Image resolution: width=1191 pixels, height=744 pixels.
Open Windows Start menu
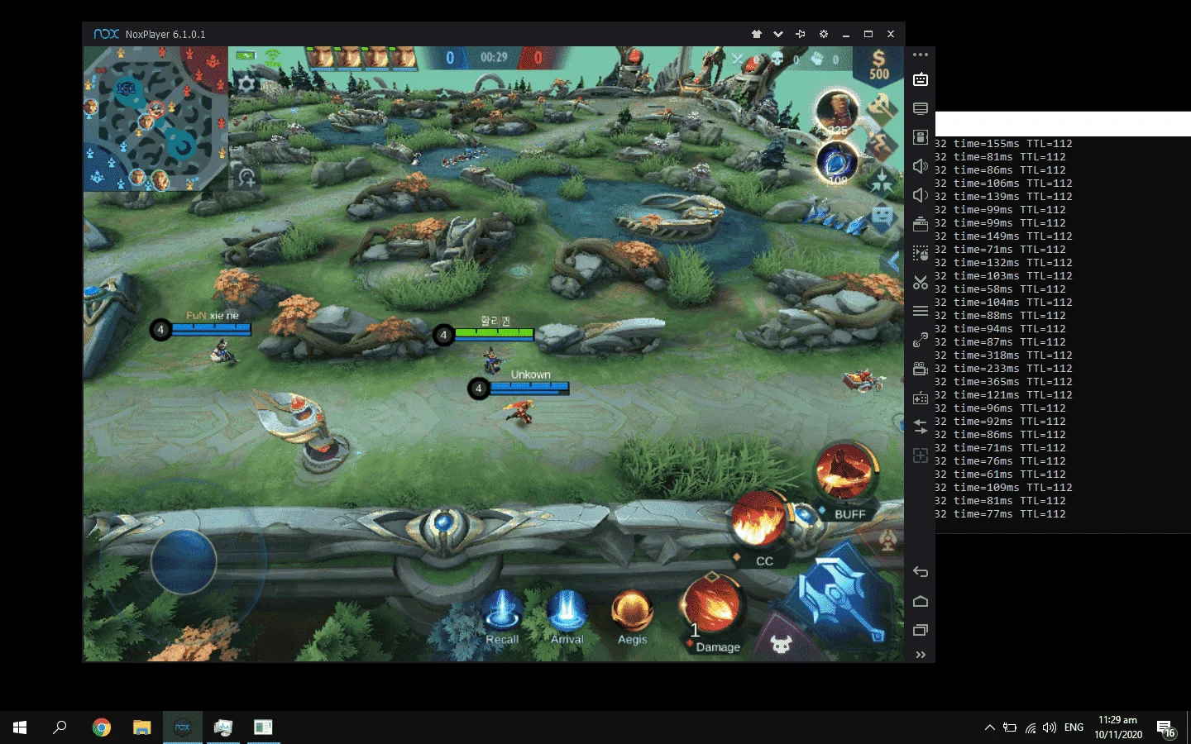(x=20, y=727)
